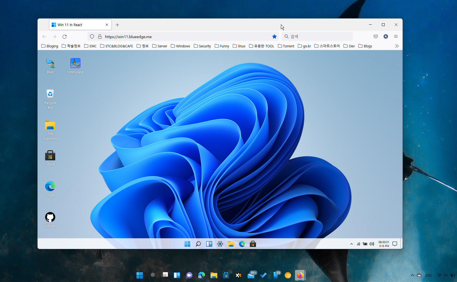
Task: Open the Funny bookmarks folder
Action: coord(222,46)
